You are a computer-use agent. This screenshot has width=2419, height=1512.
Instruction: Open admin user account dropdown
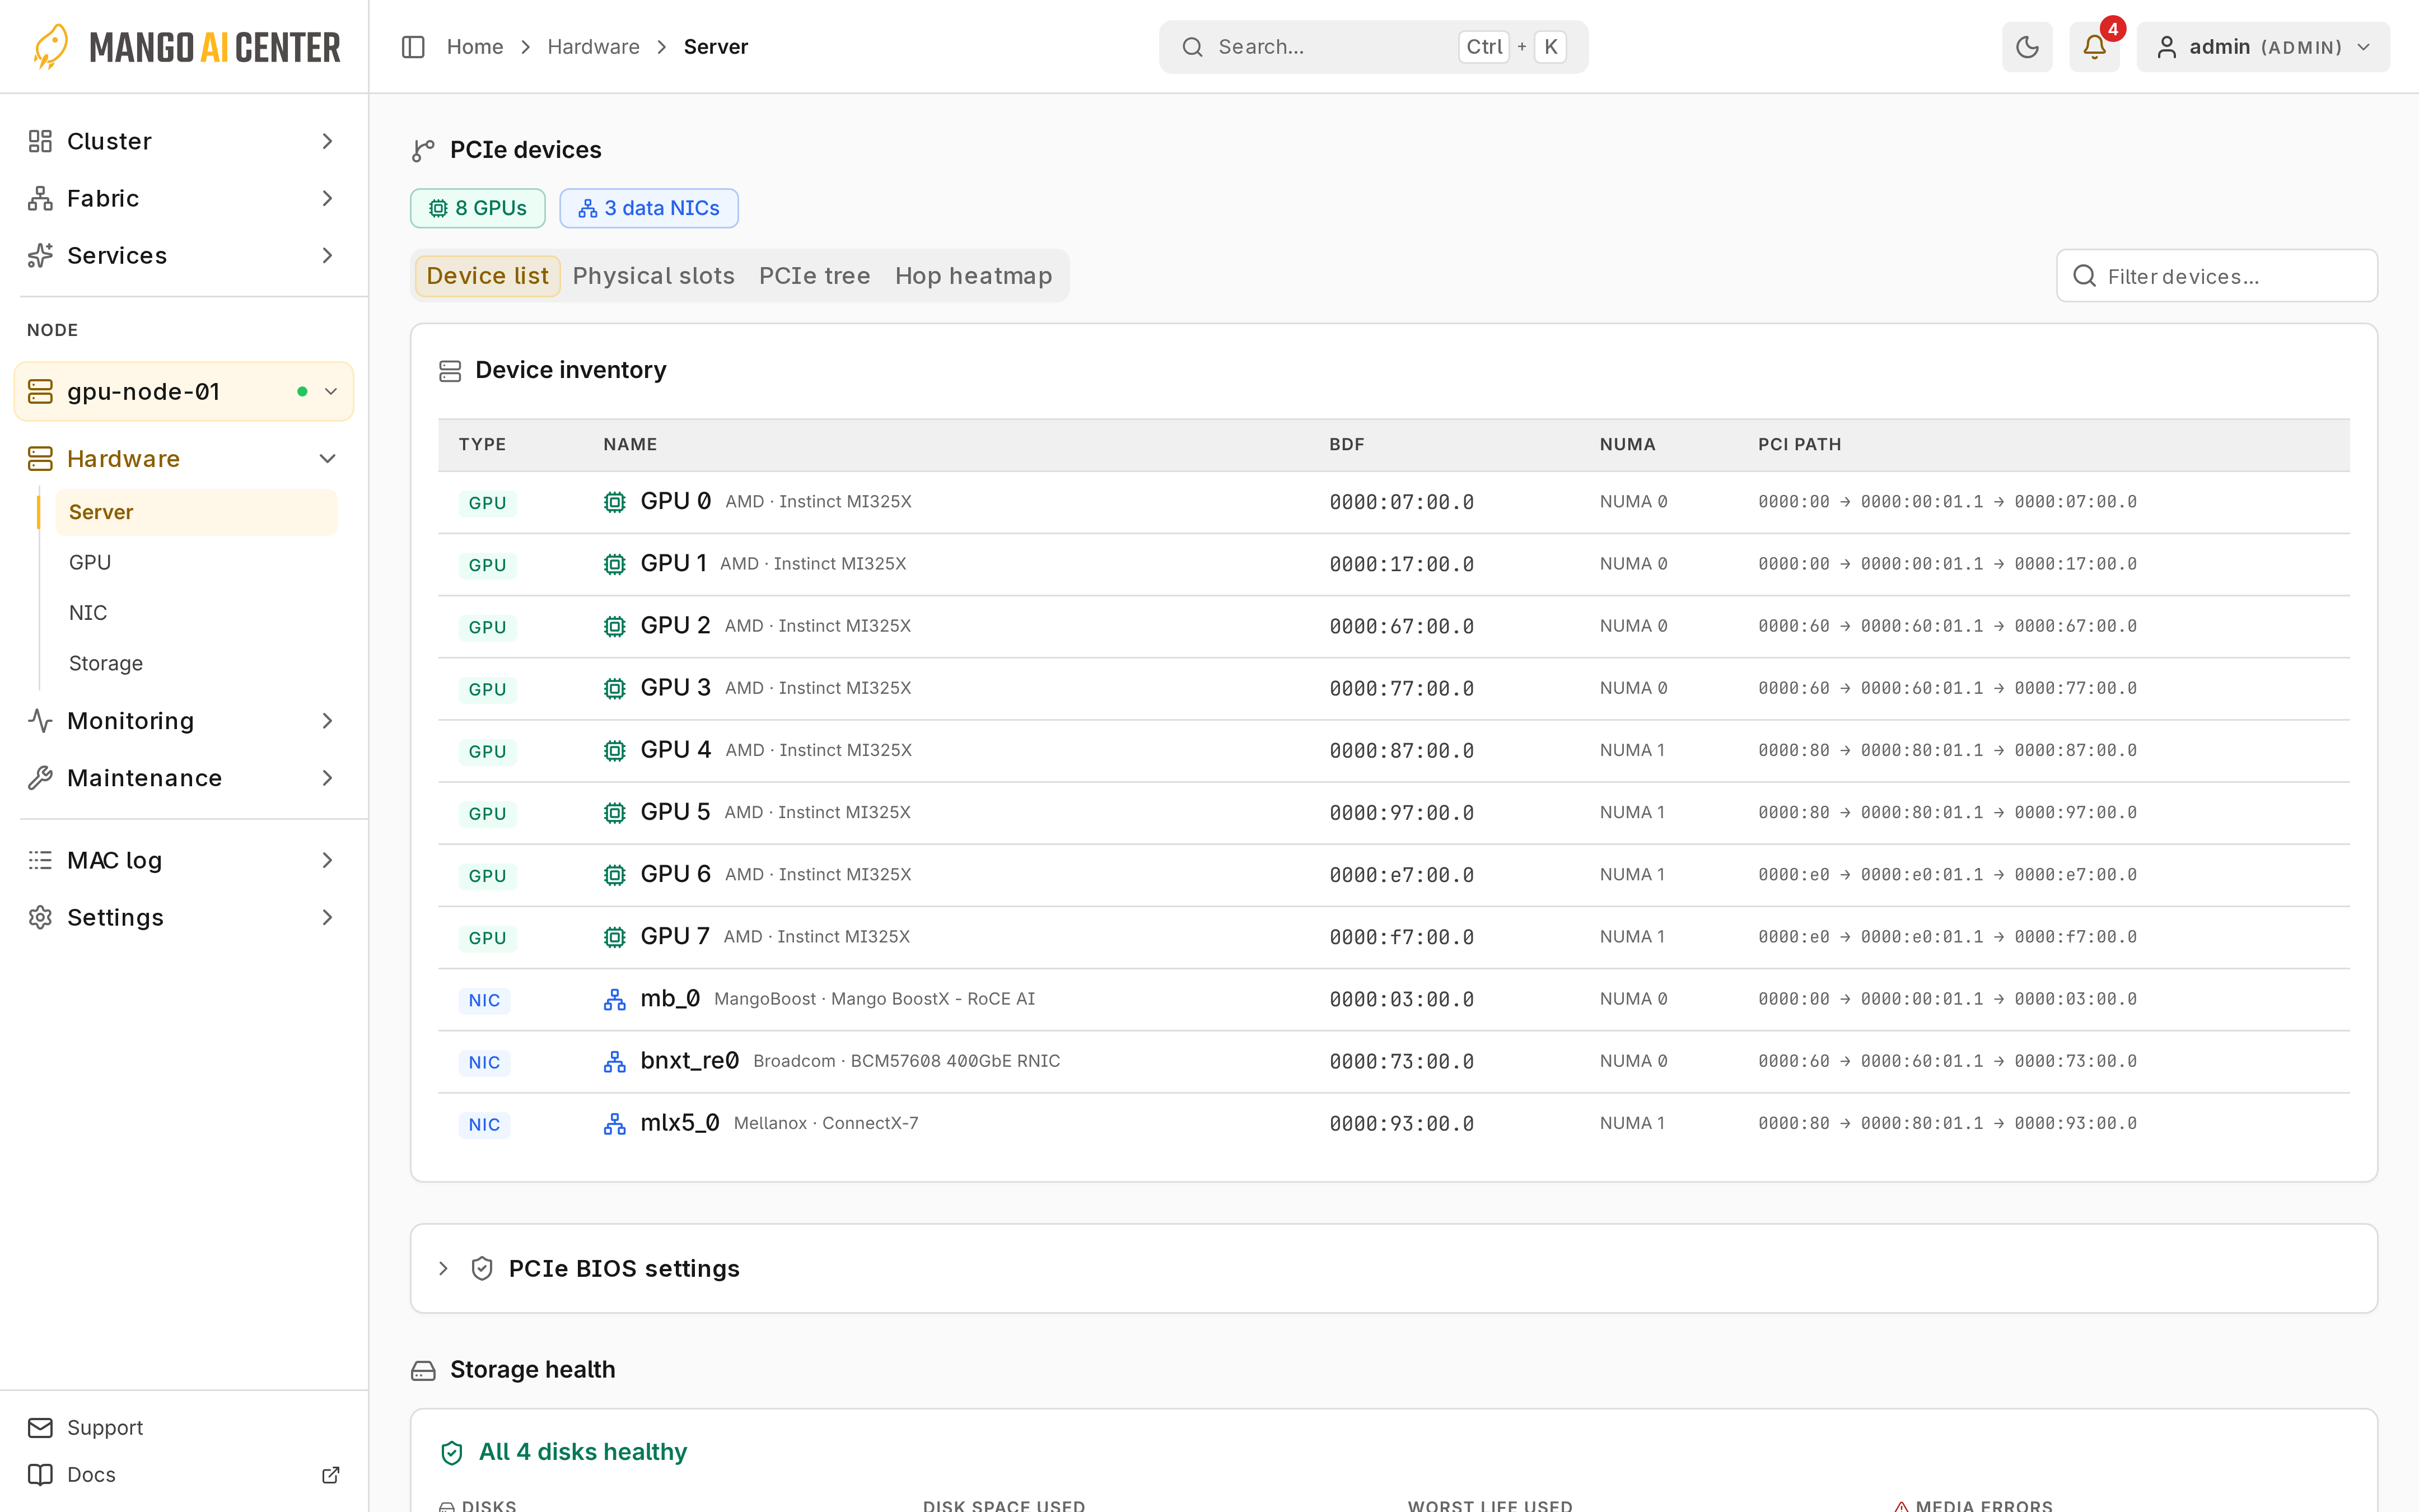click(2263, 47)
